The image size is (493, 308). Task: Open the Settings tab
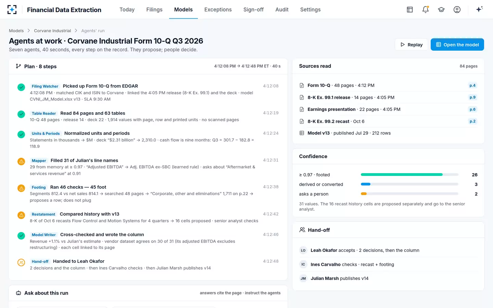[x=311, y=10]
